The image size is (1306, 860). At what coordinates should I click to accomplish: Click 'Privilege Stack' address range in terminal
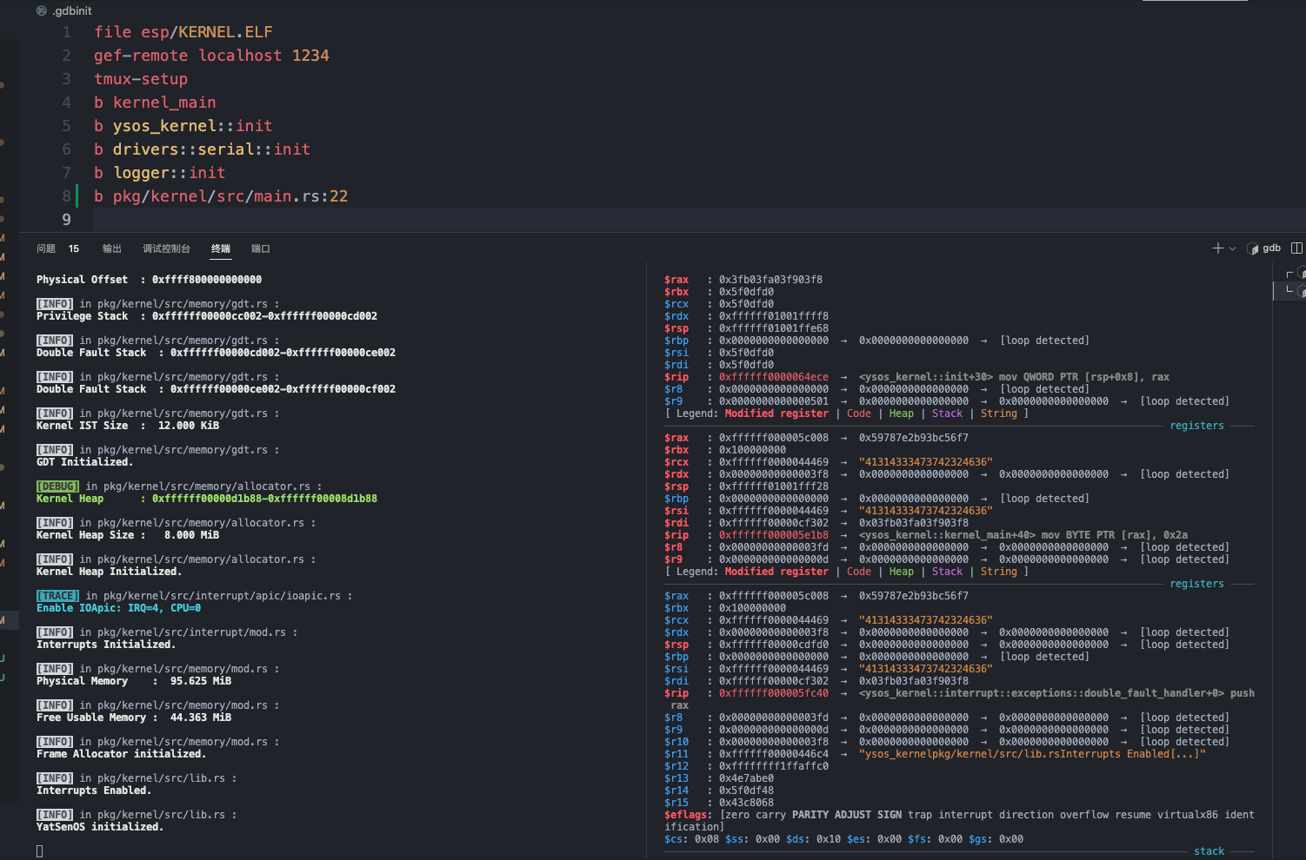click(x=264, y=316)
